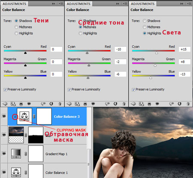The height and width of the screenshot is (178, 193).
Task: Hide the Color Balance 3 layer
Action: [4, 116]
